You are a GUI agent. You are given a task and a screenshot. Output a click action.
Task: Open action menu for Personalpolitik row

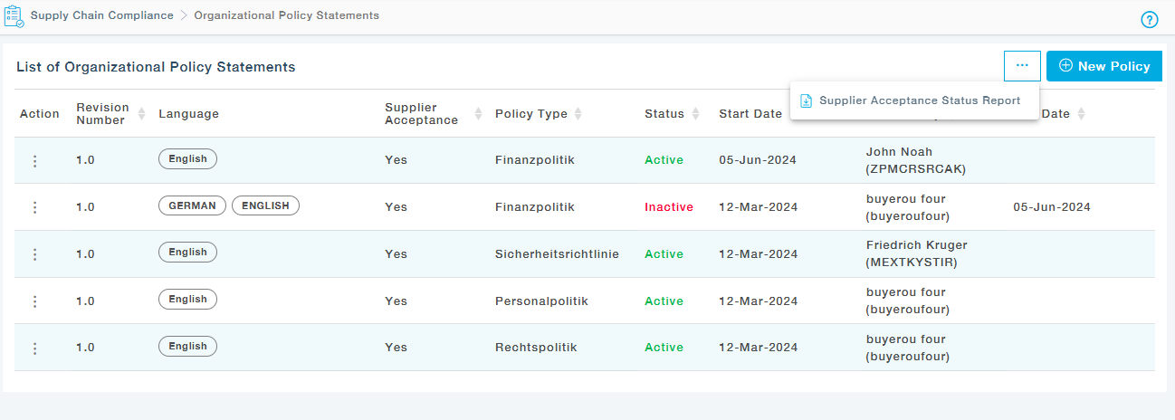tap(35, 301)
